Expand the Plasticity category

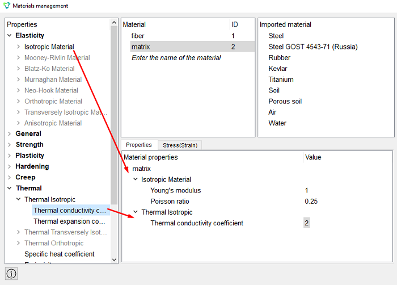[10, 156]
